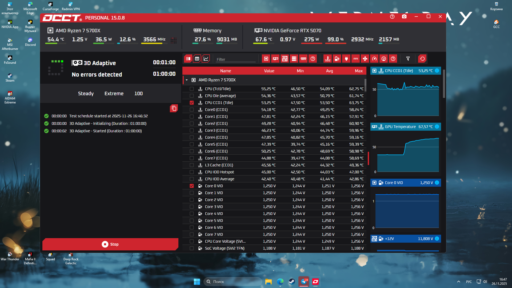Screen dimensions: 512x288
Task: Open advanced sensor filter funnel
Action: coord(408,59)
